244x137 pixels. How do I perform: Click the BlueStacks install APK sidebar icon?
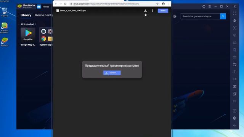[234, 64]
